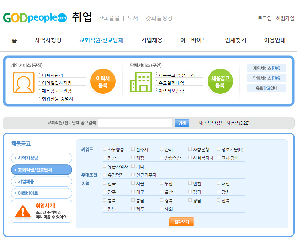
Task: Toggle the 유경험자 preference checkbox
Action: (105, 174)
